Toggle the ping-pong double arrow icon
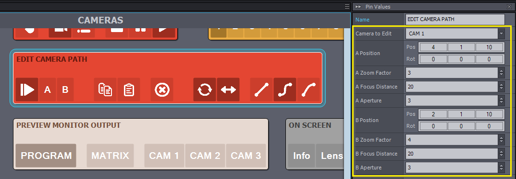 228,89
